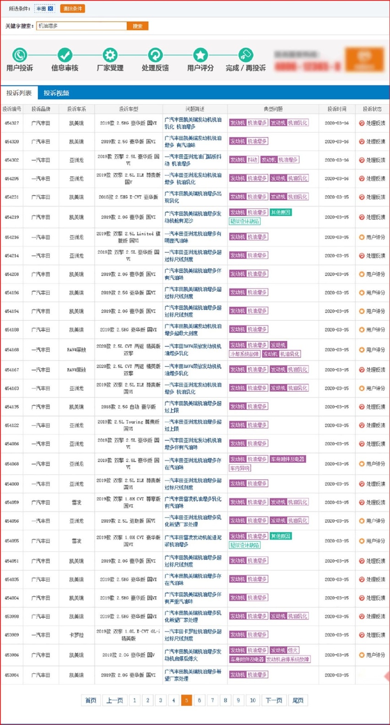Switch to the 投诉列表 tab
The width and height of the screenshot is (390, 725).
point(19,93)
